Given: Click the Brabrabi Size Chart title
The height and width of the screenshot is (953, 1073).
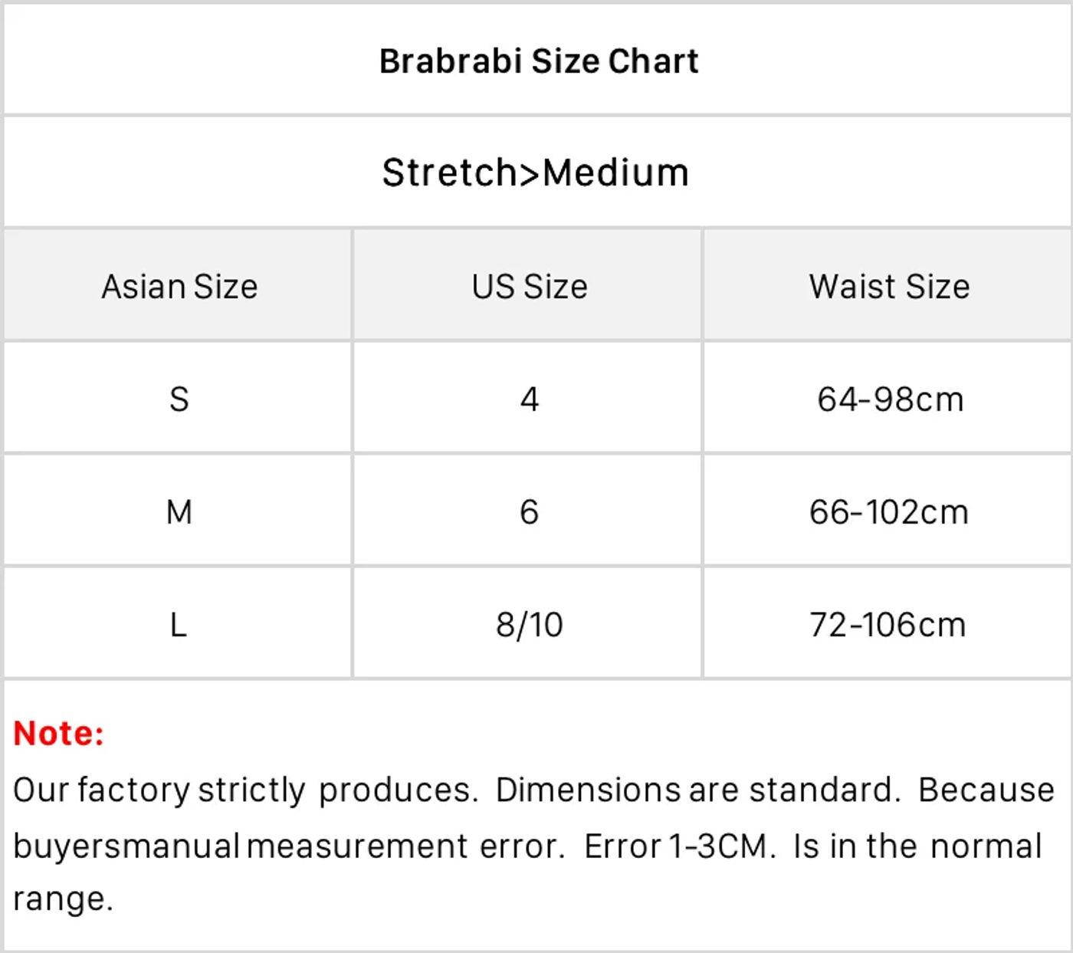Looking at the screenshot, I should [539, 61].
